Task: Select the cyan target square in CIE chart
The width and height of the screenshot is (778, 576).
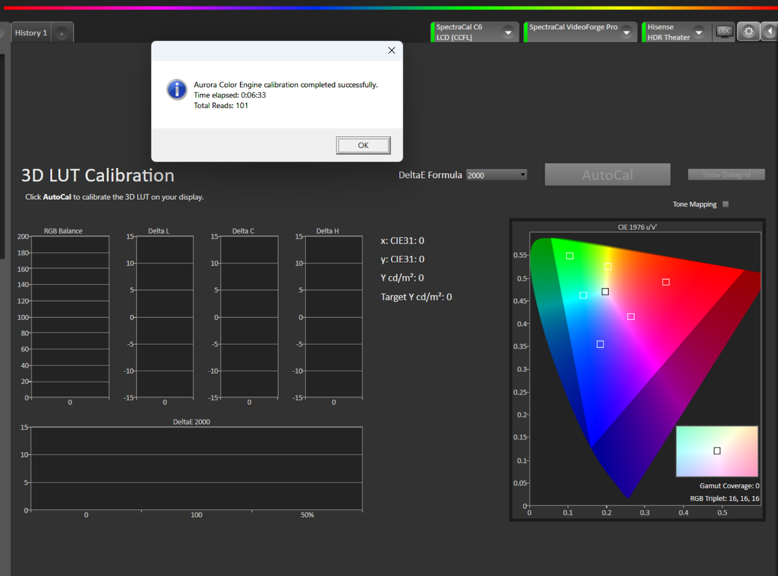Action: [583, 295]
